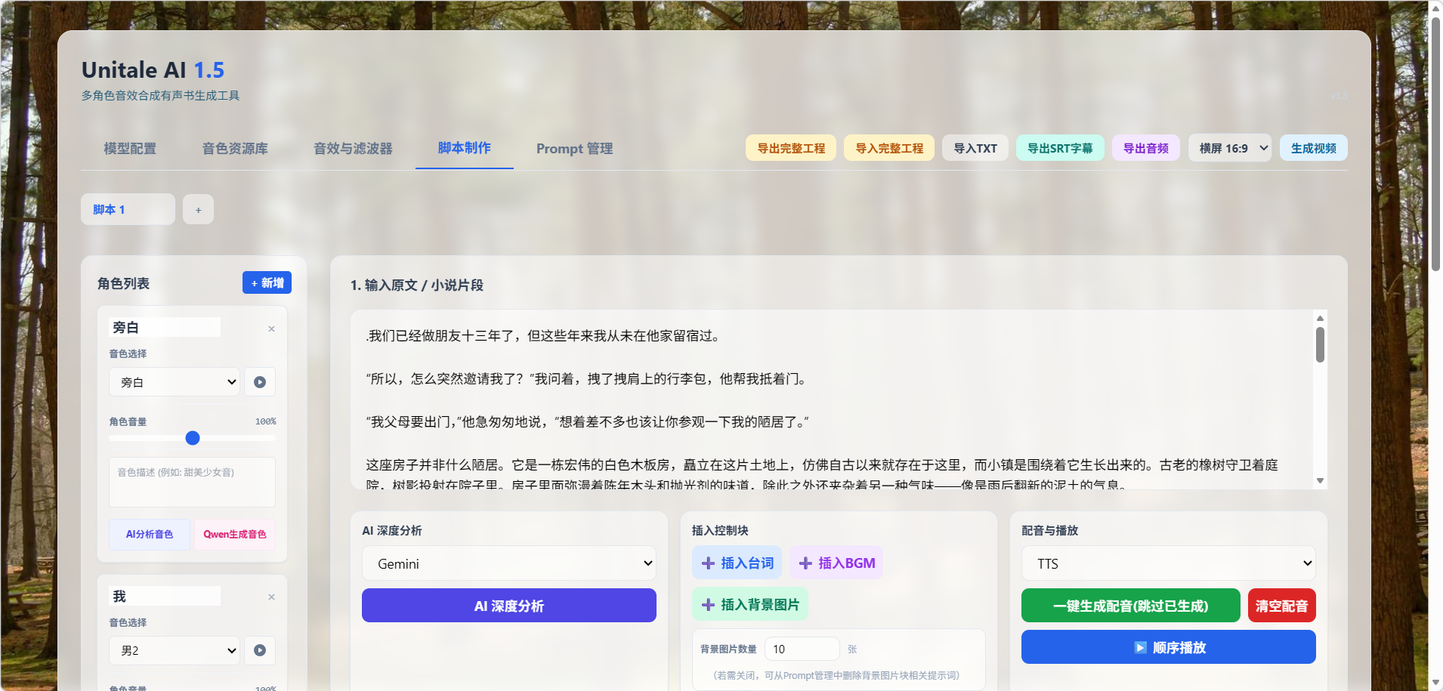This screenshot has height=691, width=1443.
Task: Switch to 音色资源库 tab
Action: 235,148
